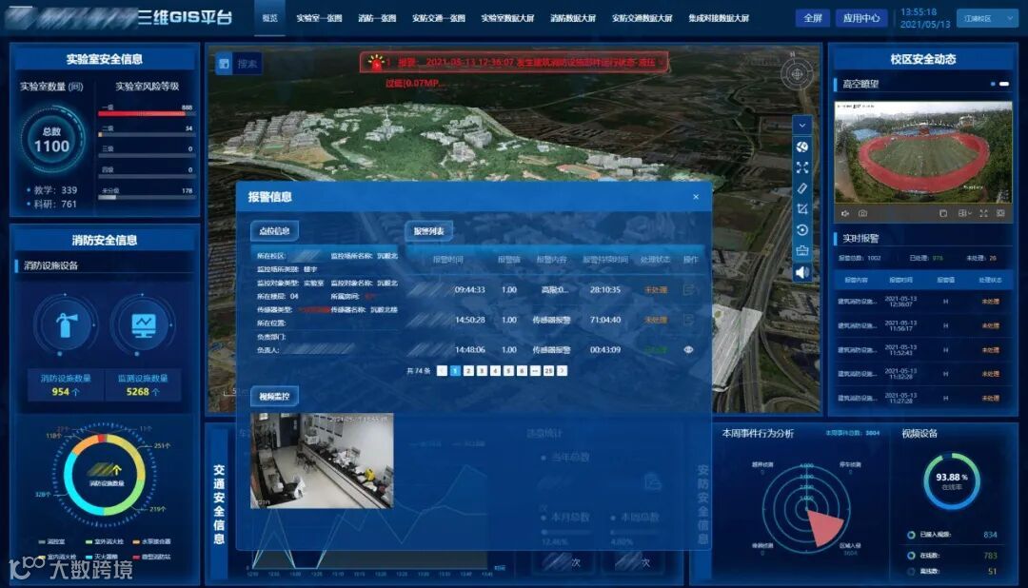Mute the aerial camera video volume

845,214
